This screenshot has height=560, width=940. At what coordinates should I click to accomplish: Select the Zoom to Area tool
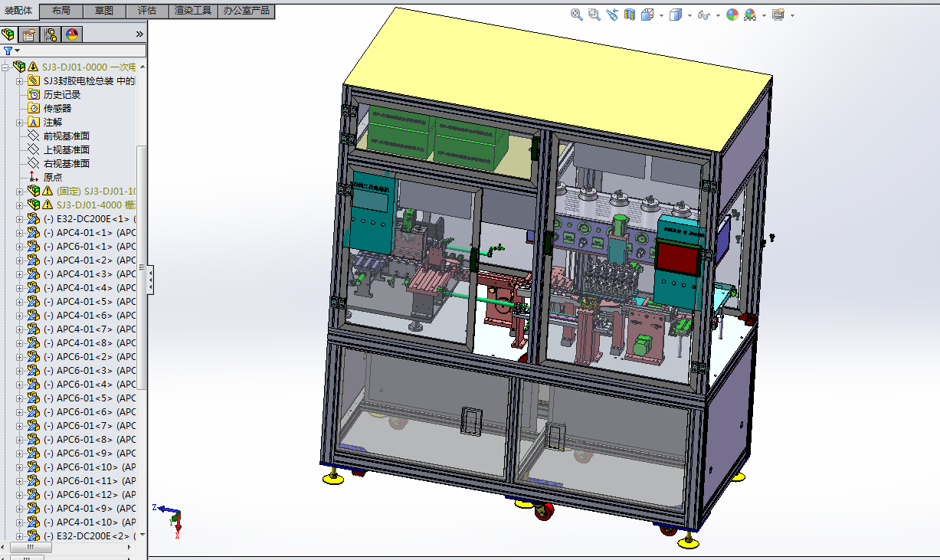[x=594, y=15]
